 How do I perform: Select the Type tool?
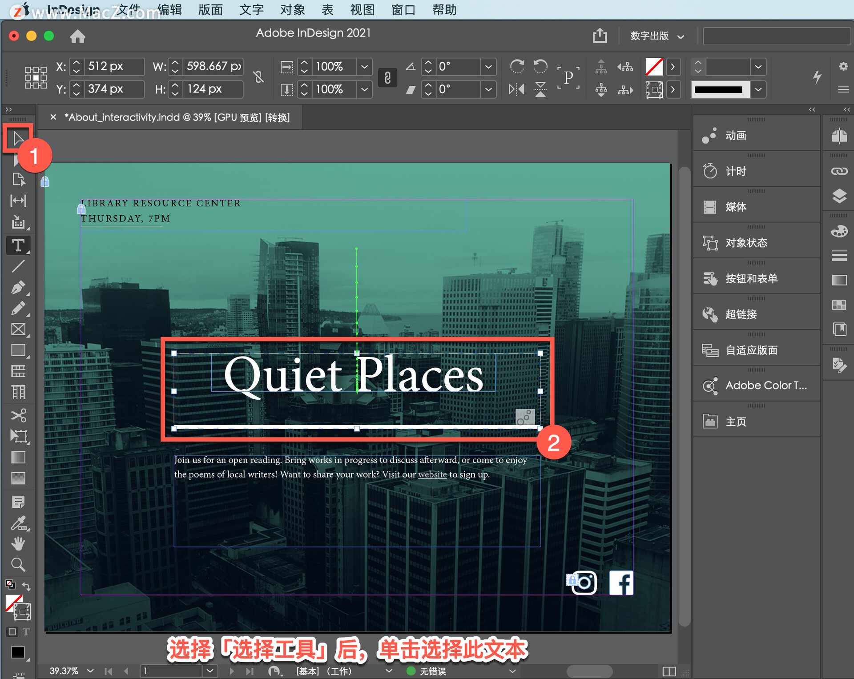(18, 245)
